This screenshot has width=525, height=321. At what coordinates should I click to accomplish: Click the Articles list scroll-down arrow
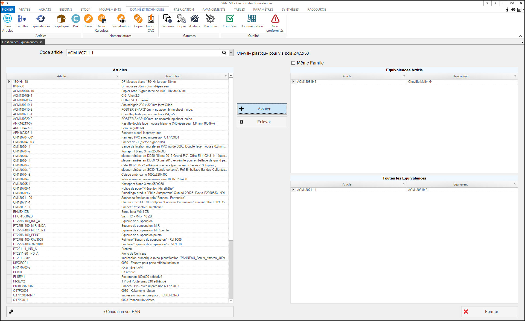click(x=231, y=301)
